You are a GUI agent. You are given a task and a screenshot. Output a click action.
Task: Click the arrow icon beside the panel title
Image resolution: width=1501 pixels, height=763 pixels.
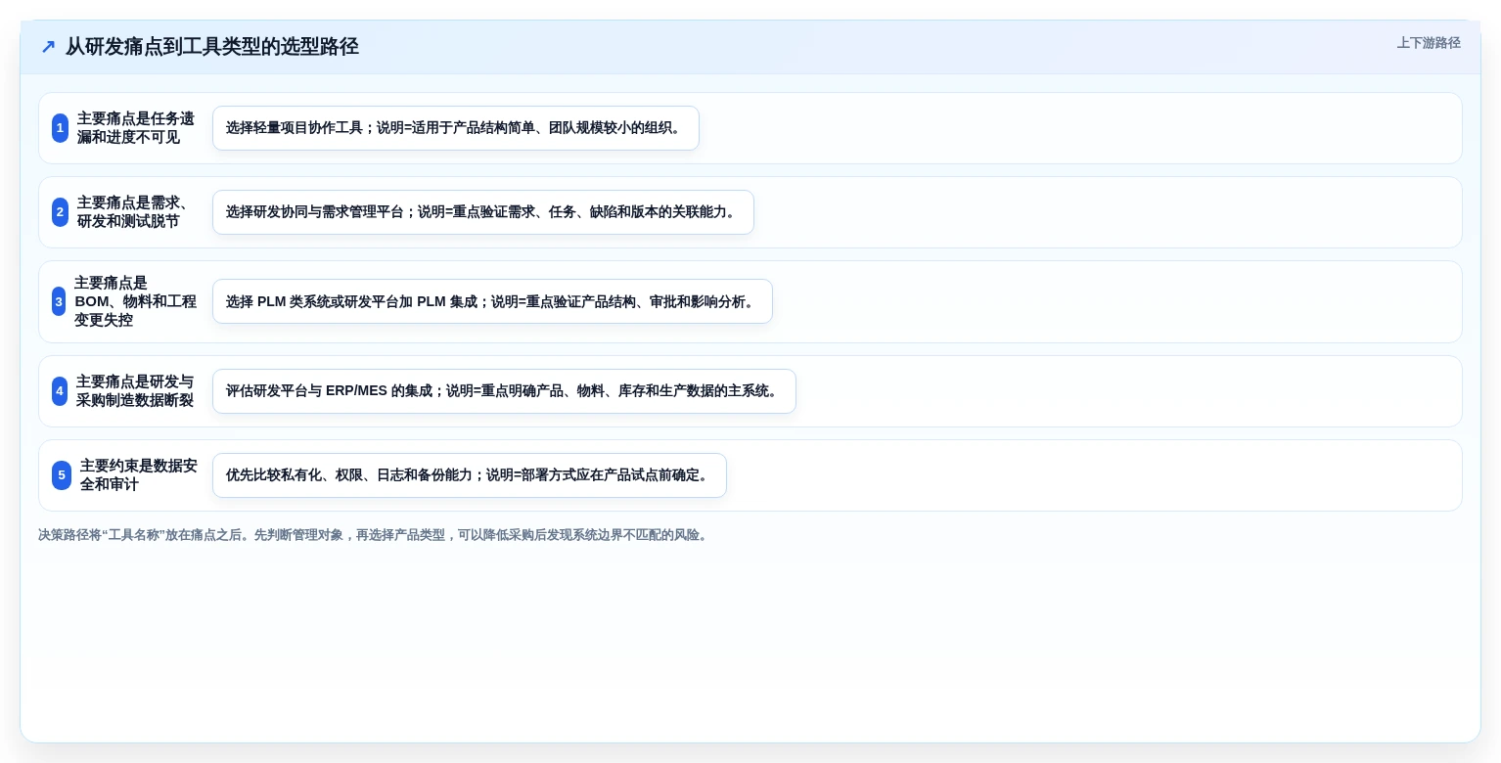click(48, 47)
